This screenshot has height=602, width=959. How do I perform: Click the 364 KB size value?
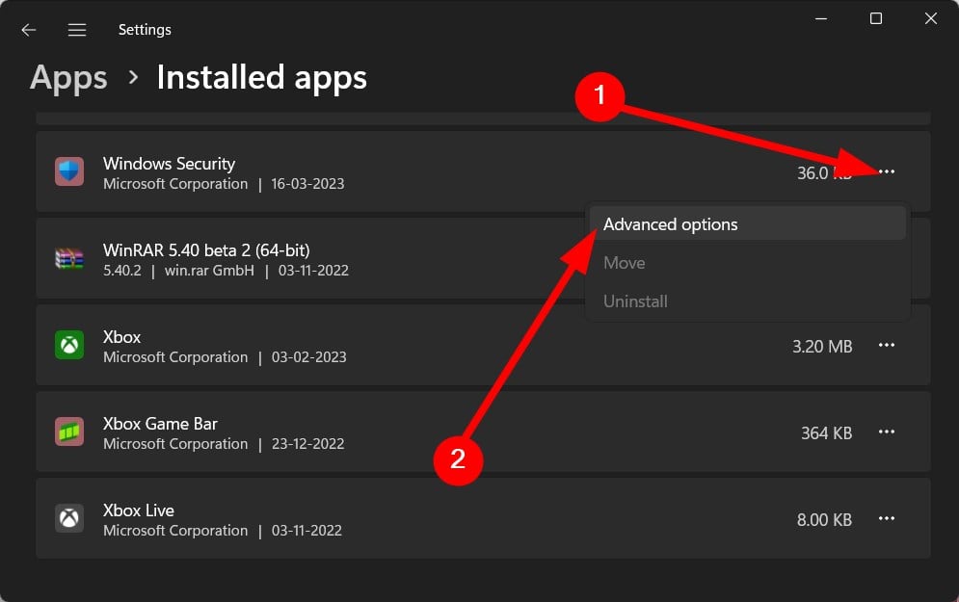(826, 433)
